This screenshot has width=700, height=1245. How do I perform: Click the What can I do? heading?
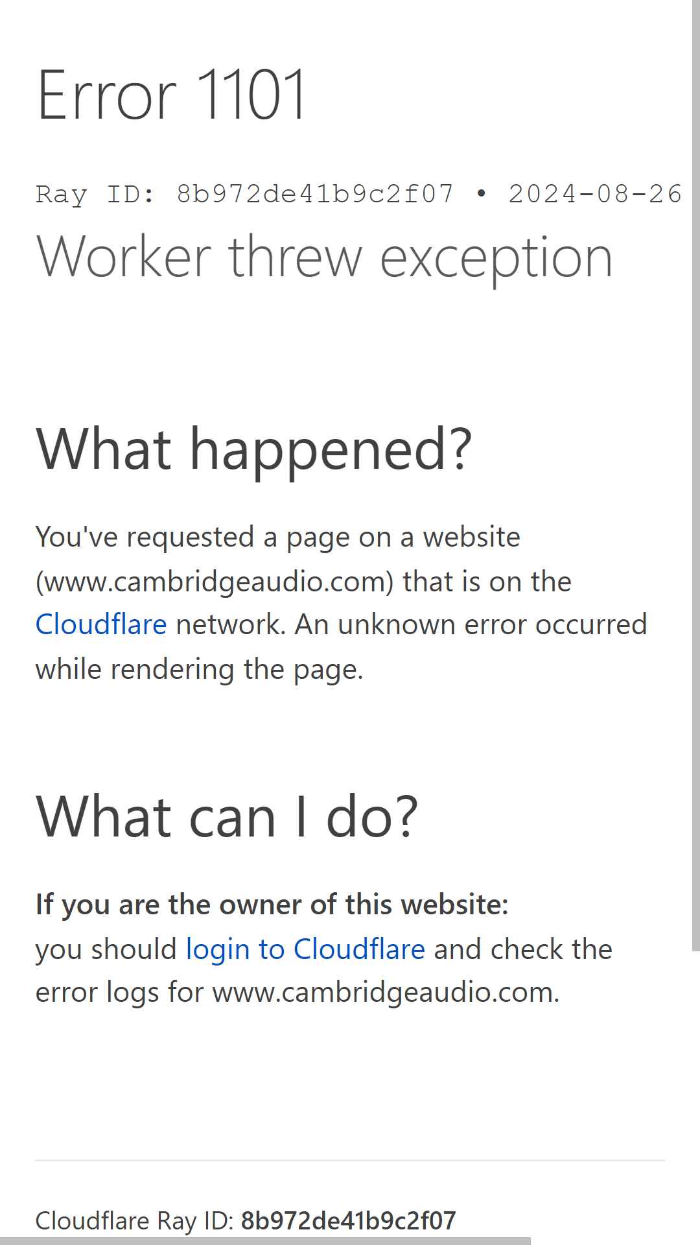[227, 816]
